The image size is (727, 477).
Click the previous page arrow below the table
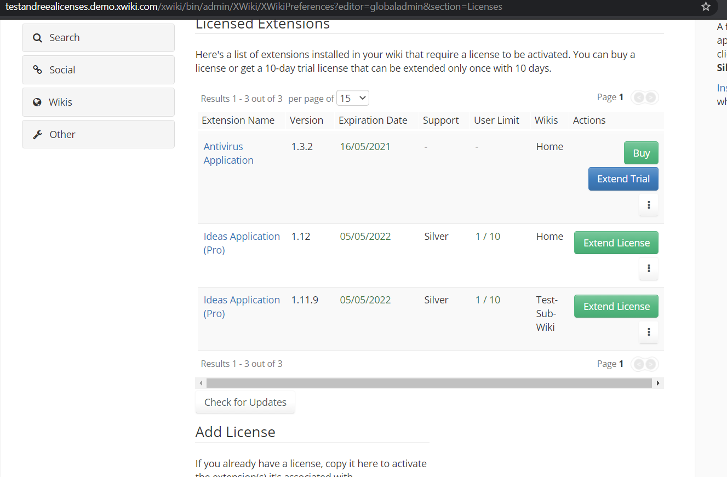tap(638, 364)
